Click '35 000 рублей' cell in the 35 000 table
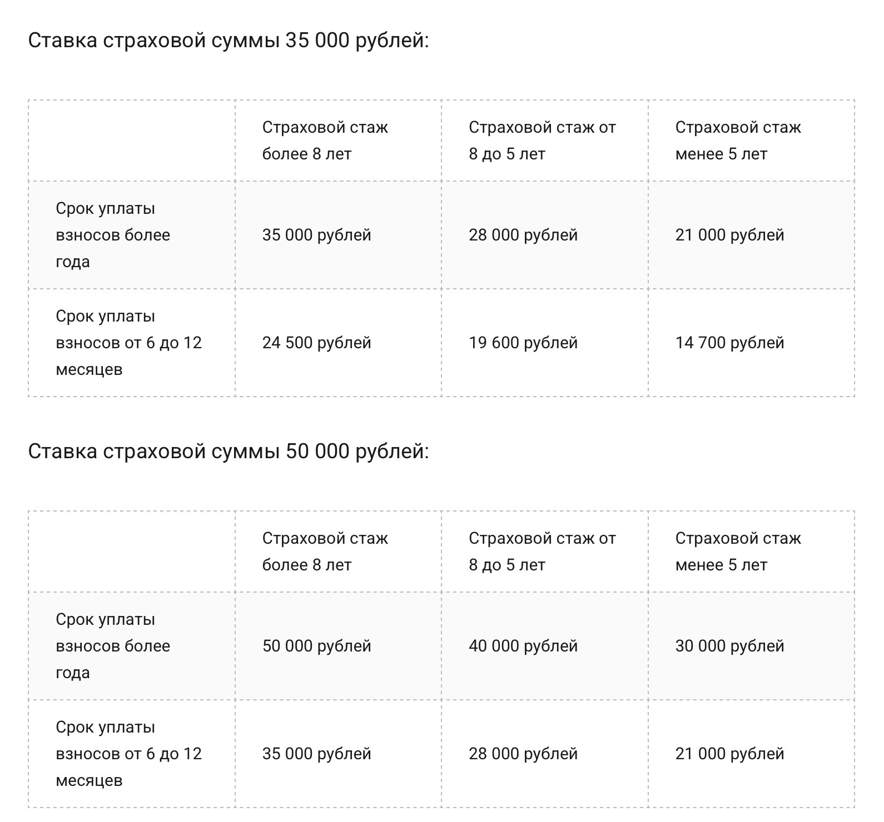Image resolution: width=884 pixels, height=822 pixels. click(x=316, y=235)
